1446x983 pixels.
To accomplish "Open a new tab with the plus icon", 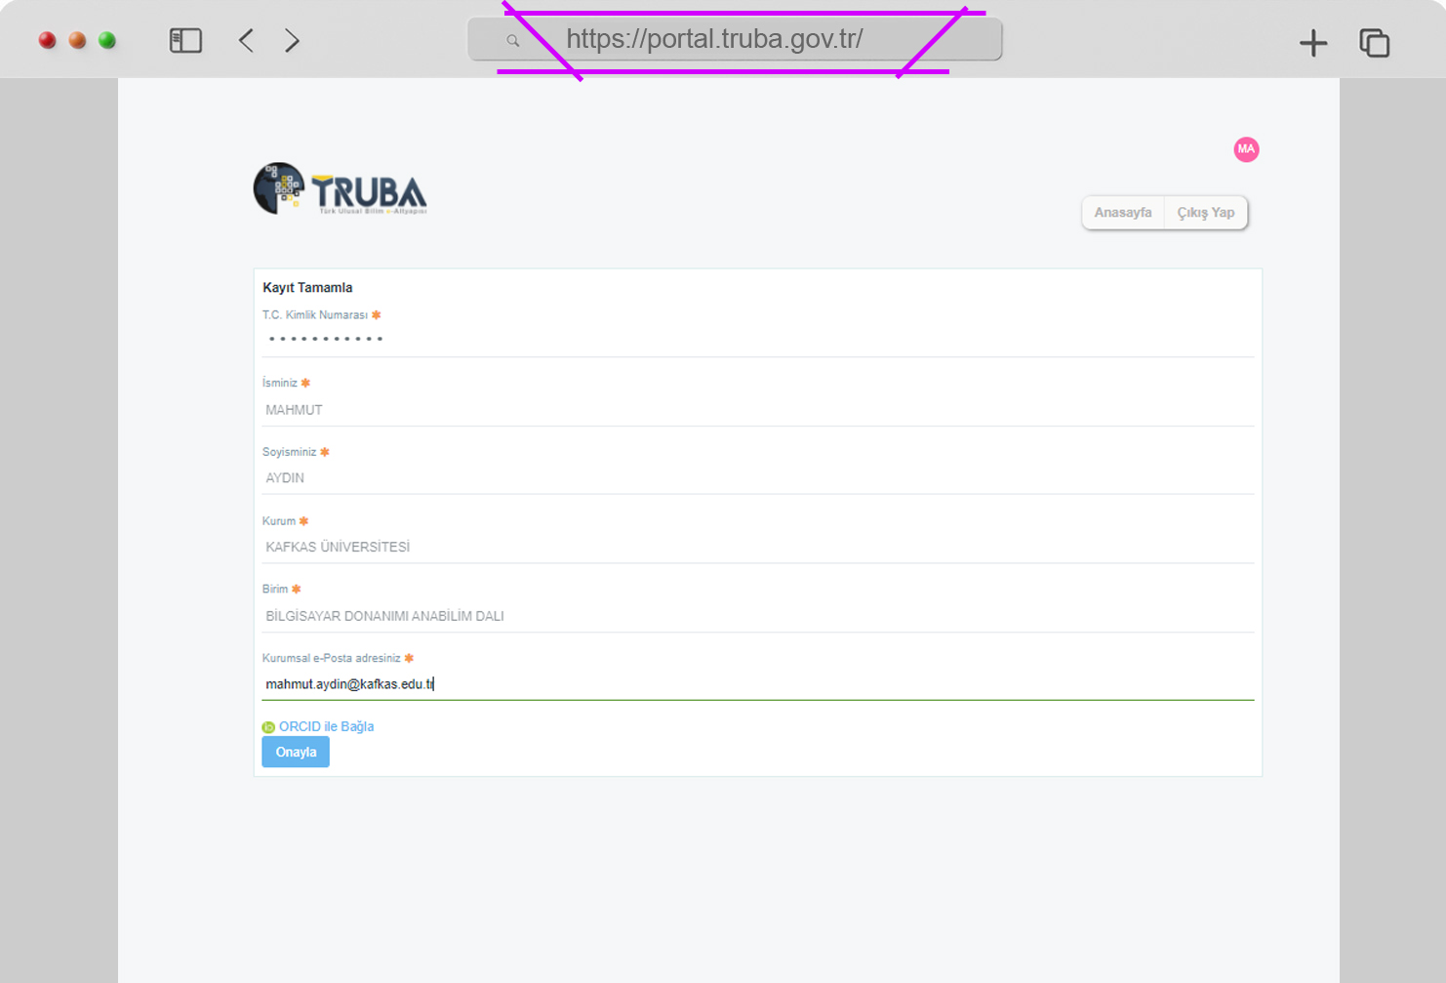I will click(1313, 42).
